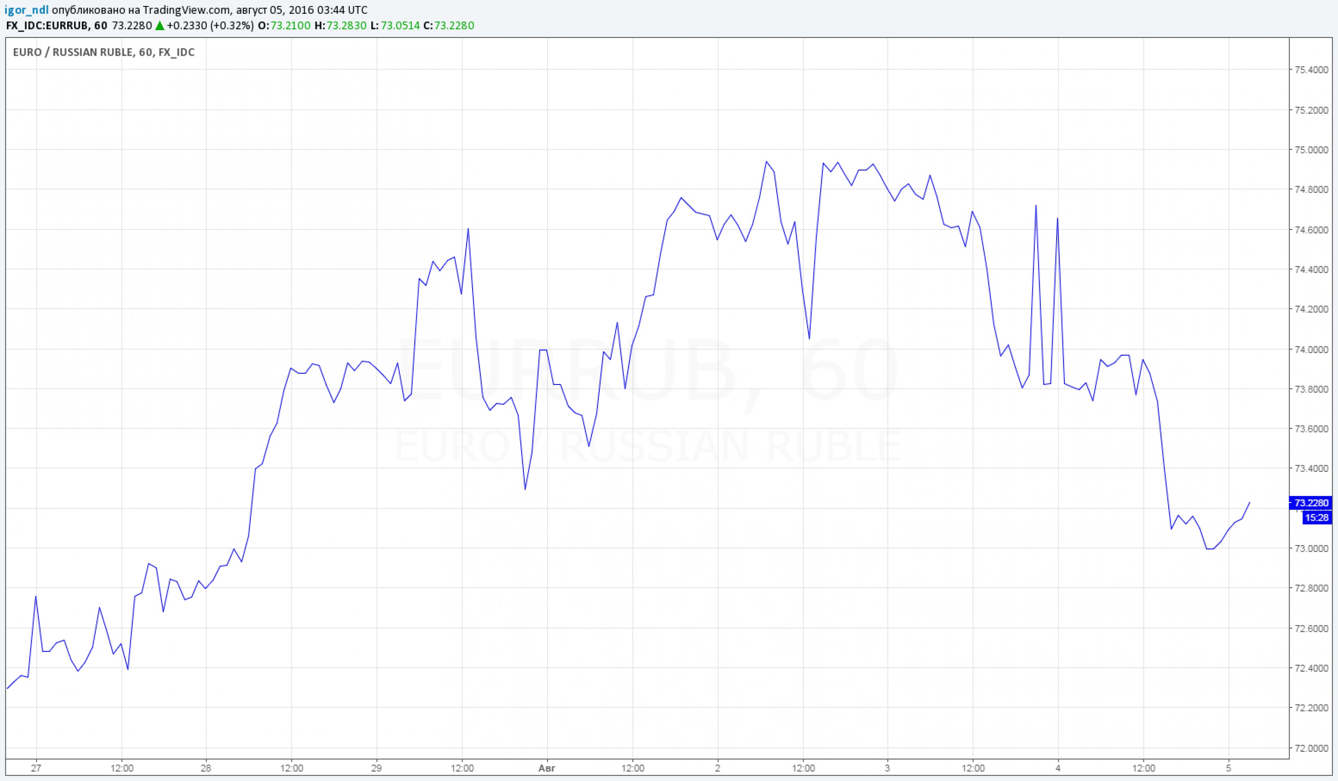Click the 29 date marker on time axis
The width and height of the screenshot is (1338, 781).
click(x=377, y=768)
